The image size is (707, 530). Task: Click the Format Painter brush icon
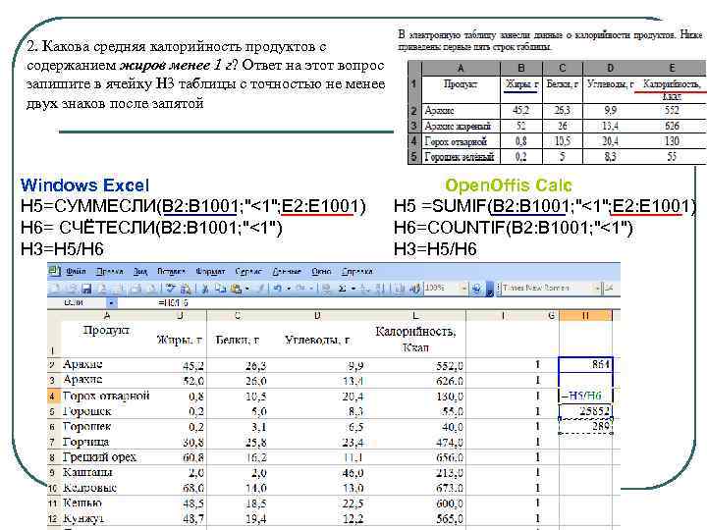(x=260, y=289)
